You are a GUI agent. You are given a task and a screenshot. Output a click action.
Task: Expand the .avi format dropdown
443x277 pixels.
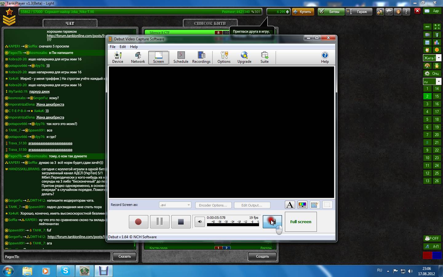(x=188, y=205)
